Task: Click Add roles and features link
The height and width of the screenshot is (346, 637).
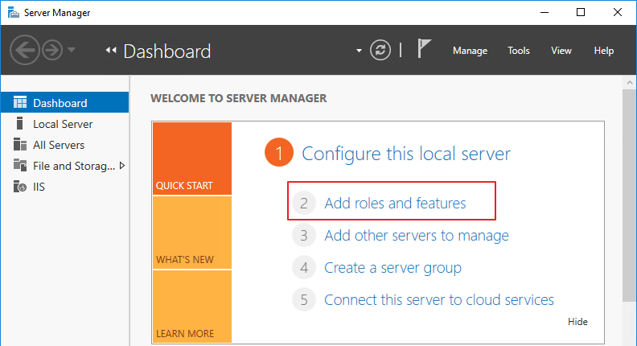Action: (x=394, y=204)
